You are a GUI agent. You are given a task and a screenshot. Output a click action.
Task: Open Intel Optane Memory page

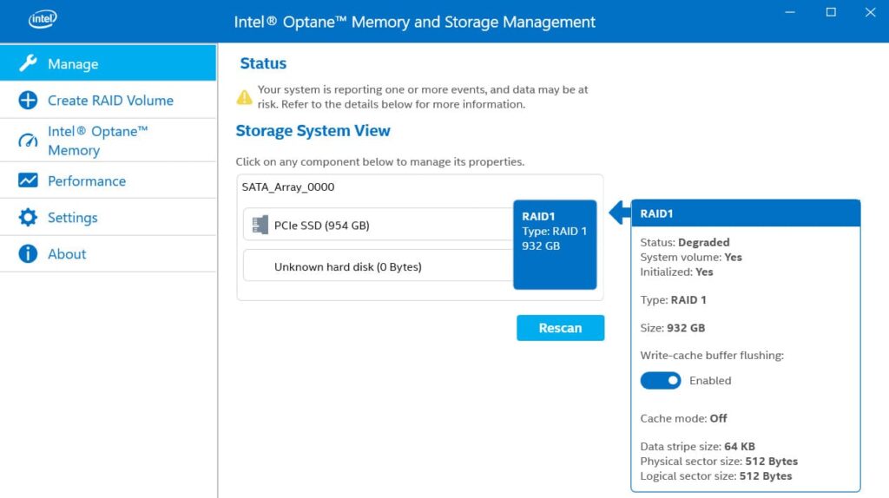coord(97,141)
